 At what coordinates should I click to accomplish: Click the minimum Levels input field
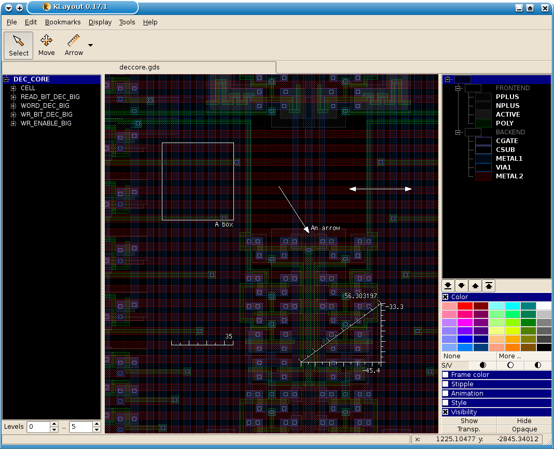pyautogui.click(x=38, y=427)
